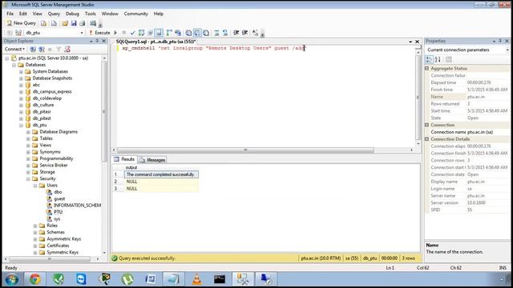Viewport: 513px width, 288px height.
Task: Collapse the Aggregate Status section
Action: click(x=427, y=69)
